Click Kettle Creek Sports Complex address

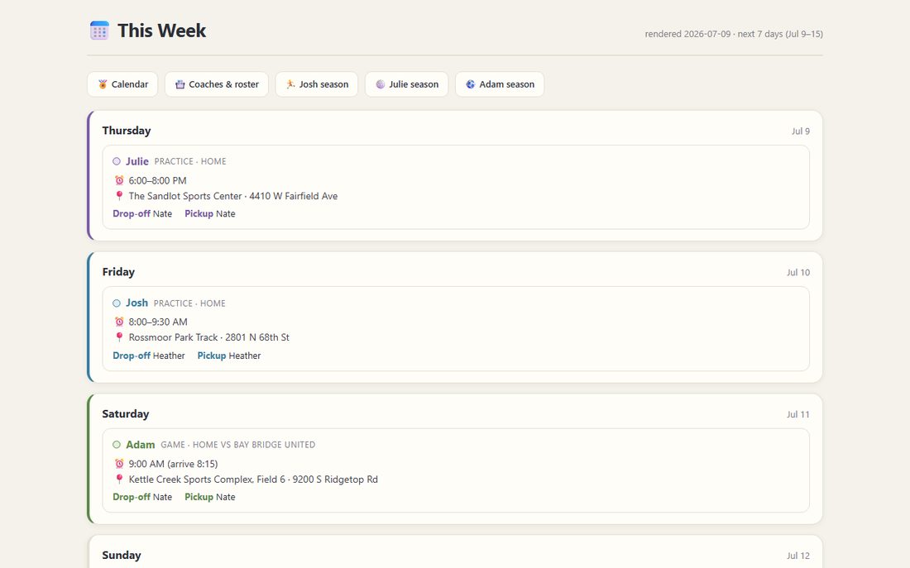pos(253,480)
